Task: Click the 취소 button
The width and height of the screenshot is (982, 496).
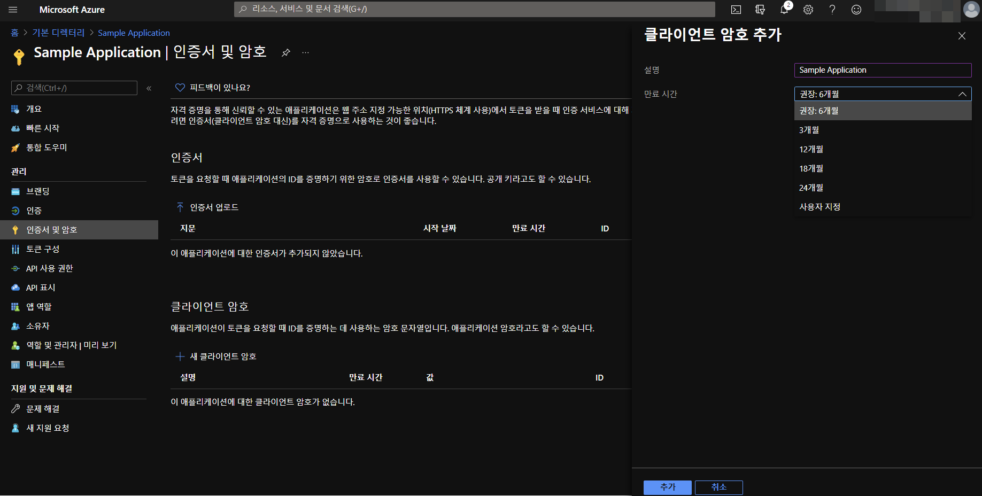Action: (718, 487)
